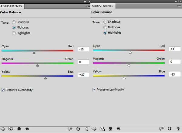182x133 pixels.
Task: Click right panel Magenta-Green value field
Action: 175,62
